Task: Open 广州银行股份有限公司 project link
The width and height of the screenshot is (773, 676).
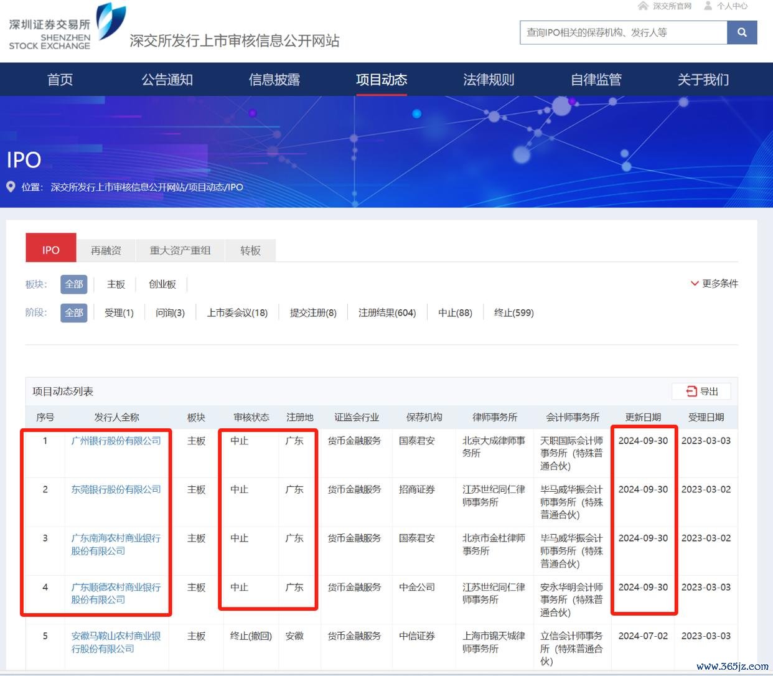Action: pos(116,440)
